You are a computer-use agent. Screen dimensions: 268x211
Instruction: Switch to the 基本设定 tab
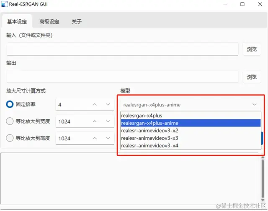[17, 21]
